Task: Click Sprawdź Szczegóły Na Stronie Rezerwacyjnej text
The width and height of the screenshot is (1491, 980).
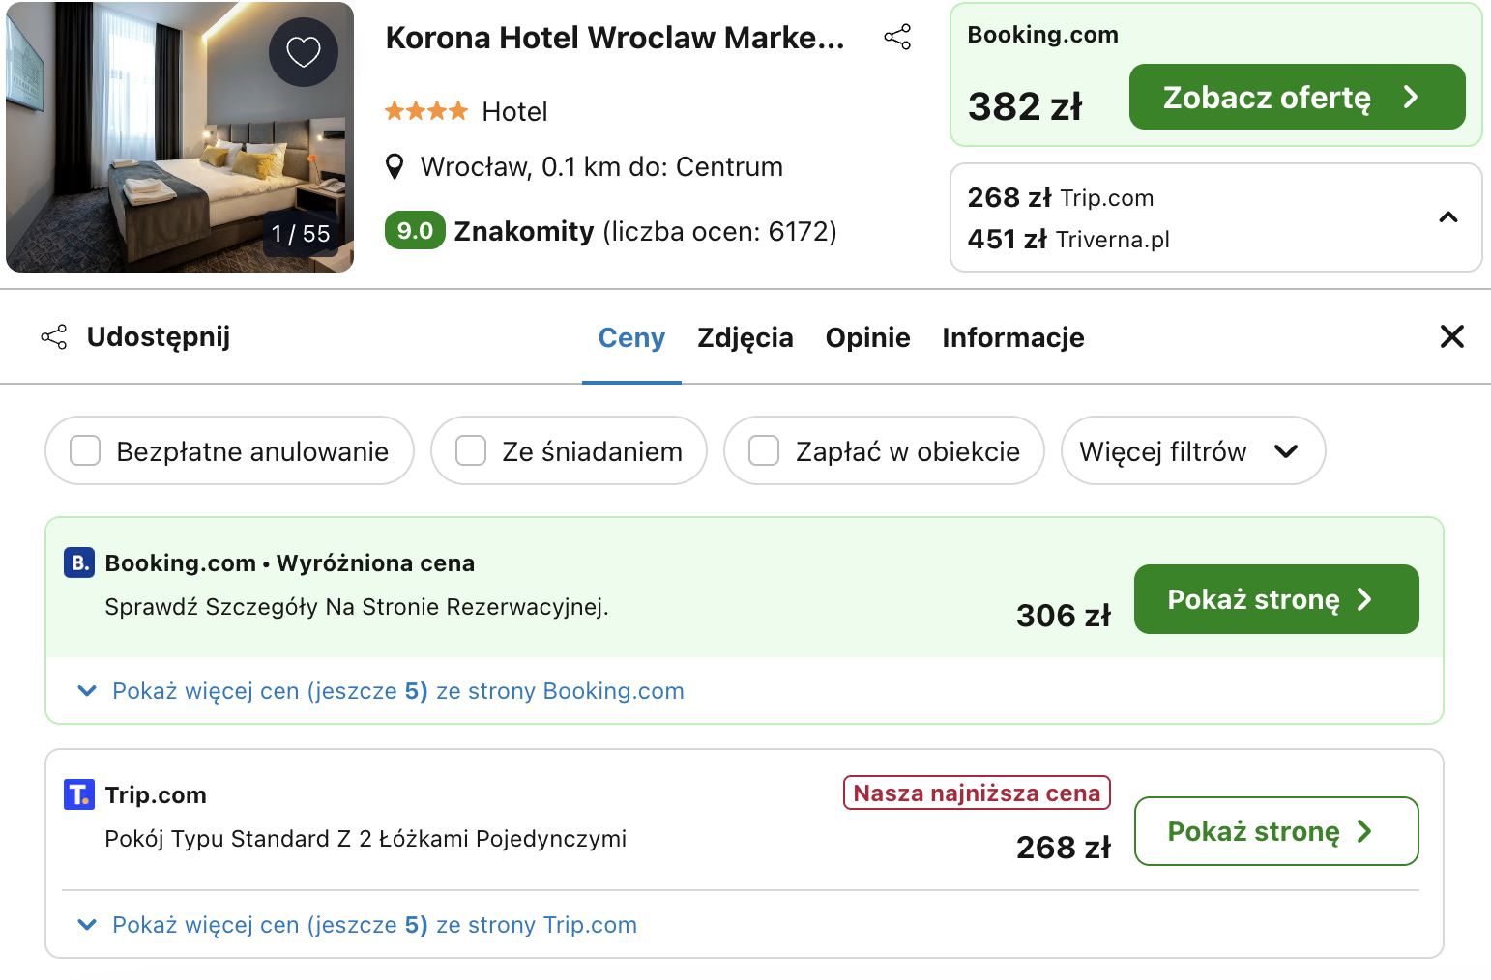Action: (357, 607)
